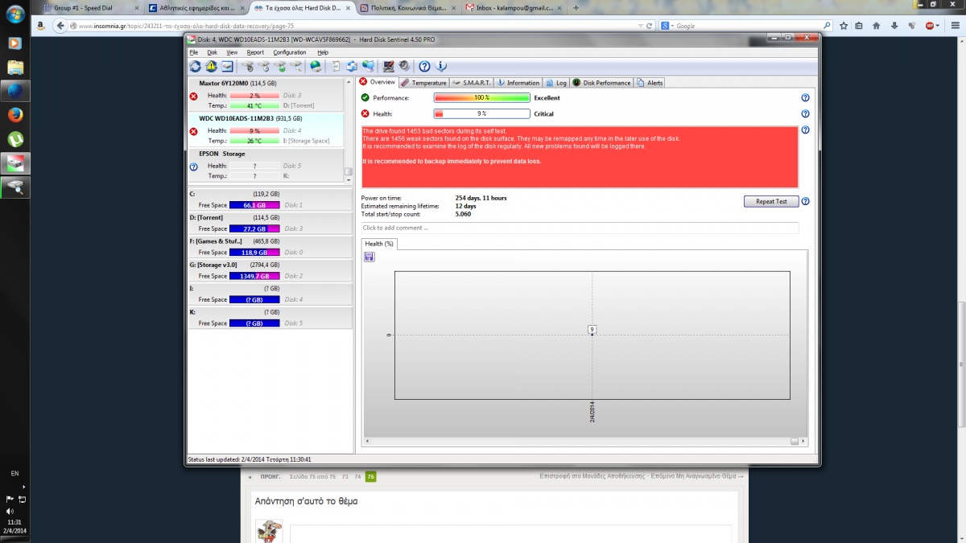Viewport: 966px width, 543px height.
Task: Select WDC WD10EADS-11M2B3 disk entry
Action: pyautogui.click(x=266, y=130)
